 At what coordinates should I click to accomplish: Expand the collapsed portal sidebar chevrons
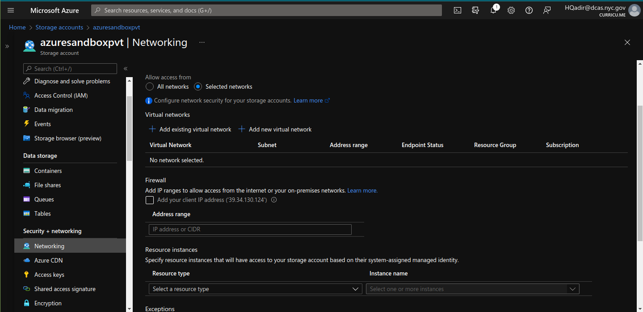7,46
